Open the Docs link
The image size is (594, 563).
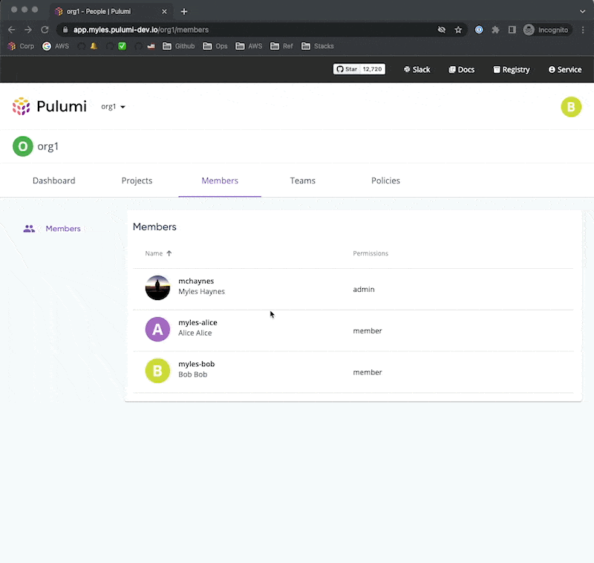[x=461, y=70]
